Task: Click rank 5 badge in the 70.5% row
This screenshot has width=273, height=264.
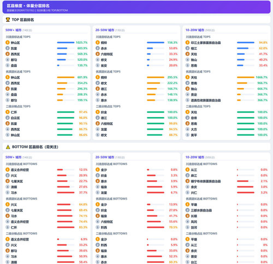Action: pos(98,227)
